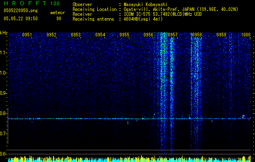This screenshot has height=162, width=255.
Task: Click the 0.6 kHz axis label
Action: [3, 154]
